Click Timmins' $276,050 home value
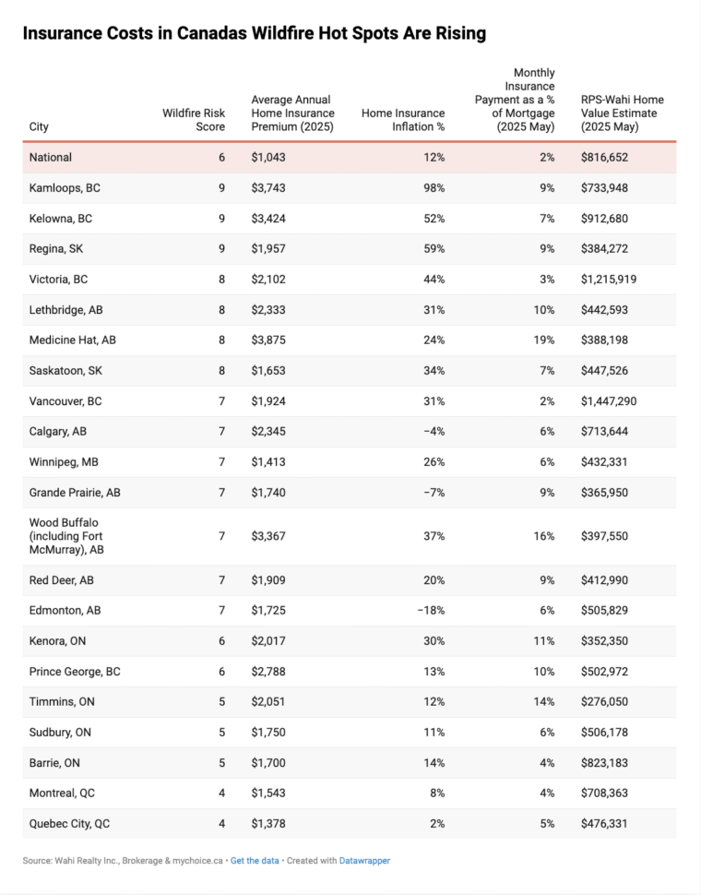 [604, 701]
